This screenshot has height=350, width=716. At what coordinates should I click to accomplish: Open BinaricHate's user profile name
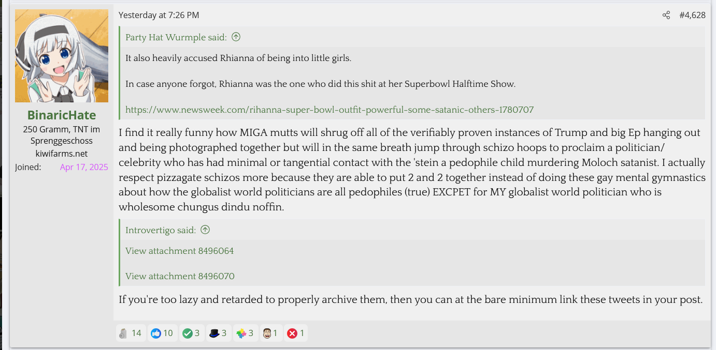[x=62, y=115]
